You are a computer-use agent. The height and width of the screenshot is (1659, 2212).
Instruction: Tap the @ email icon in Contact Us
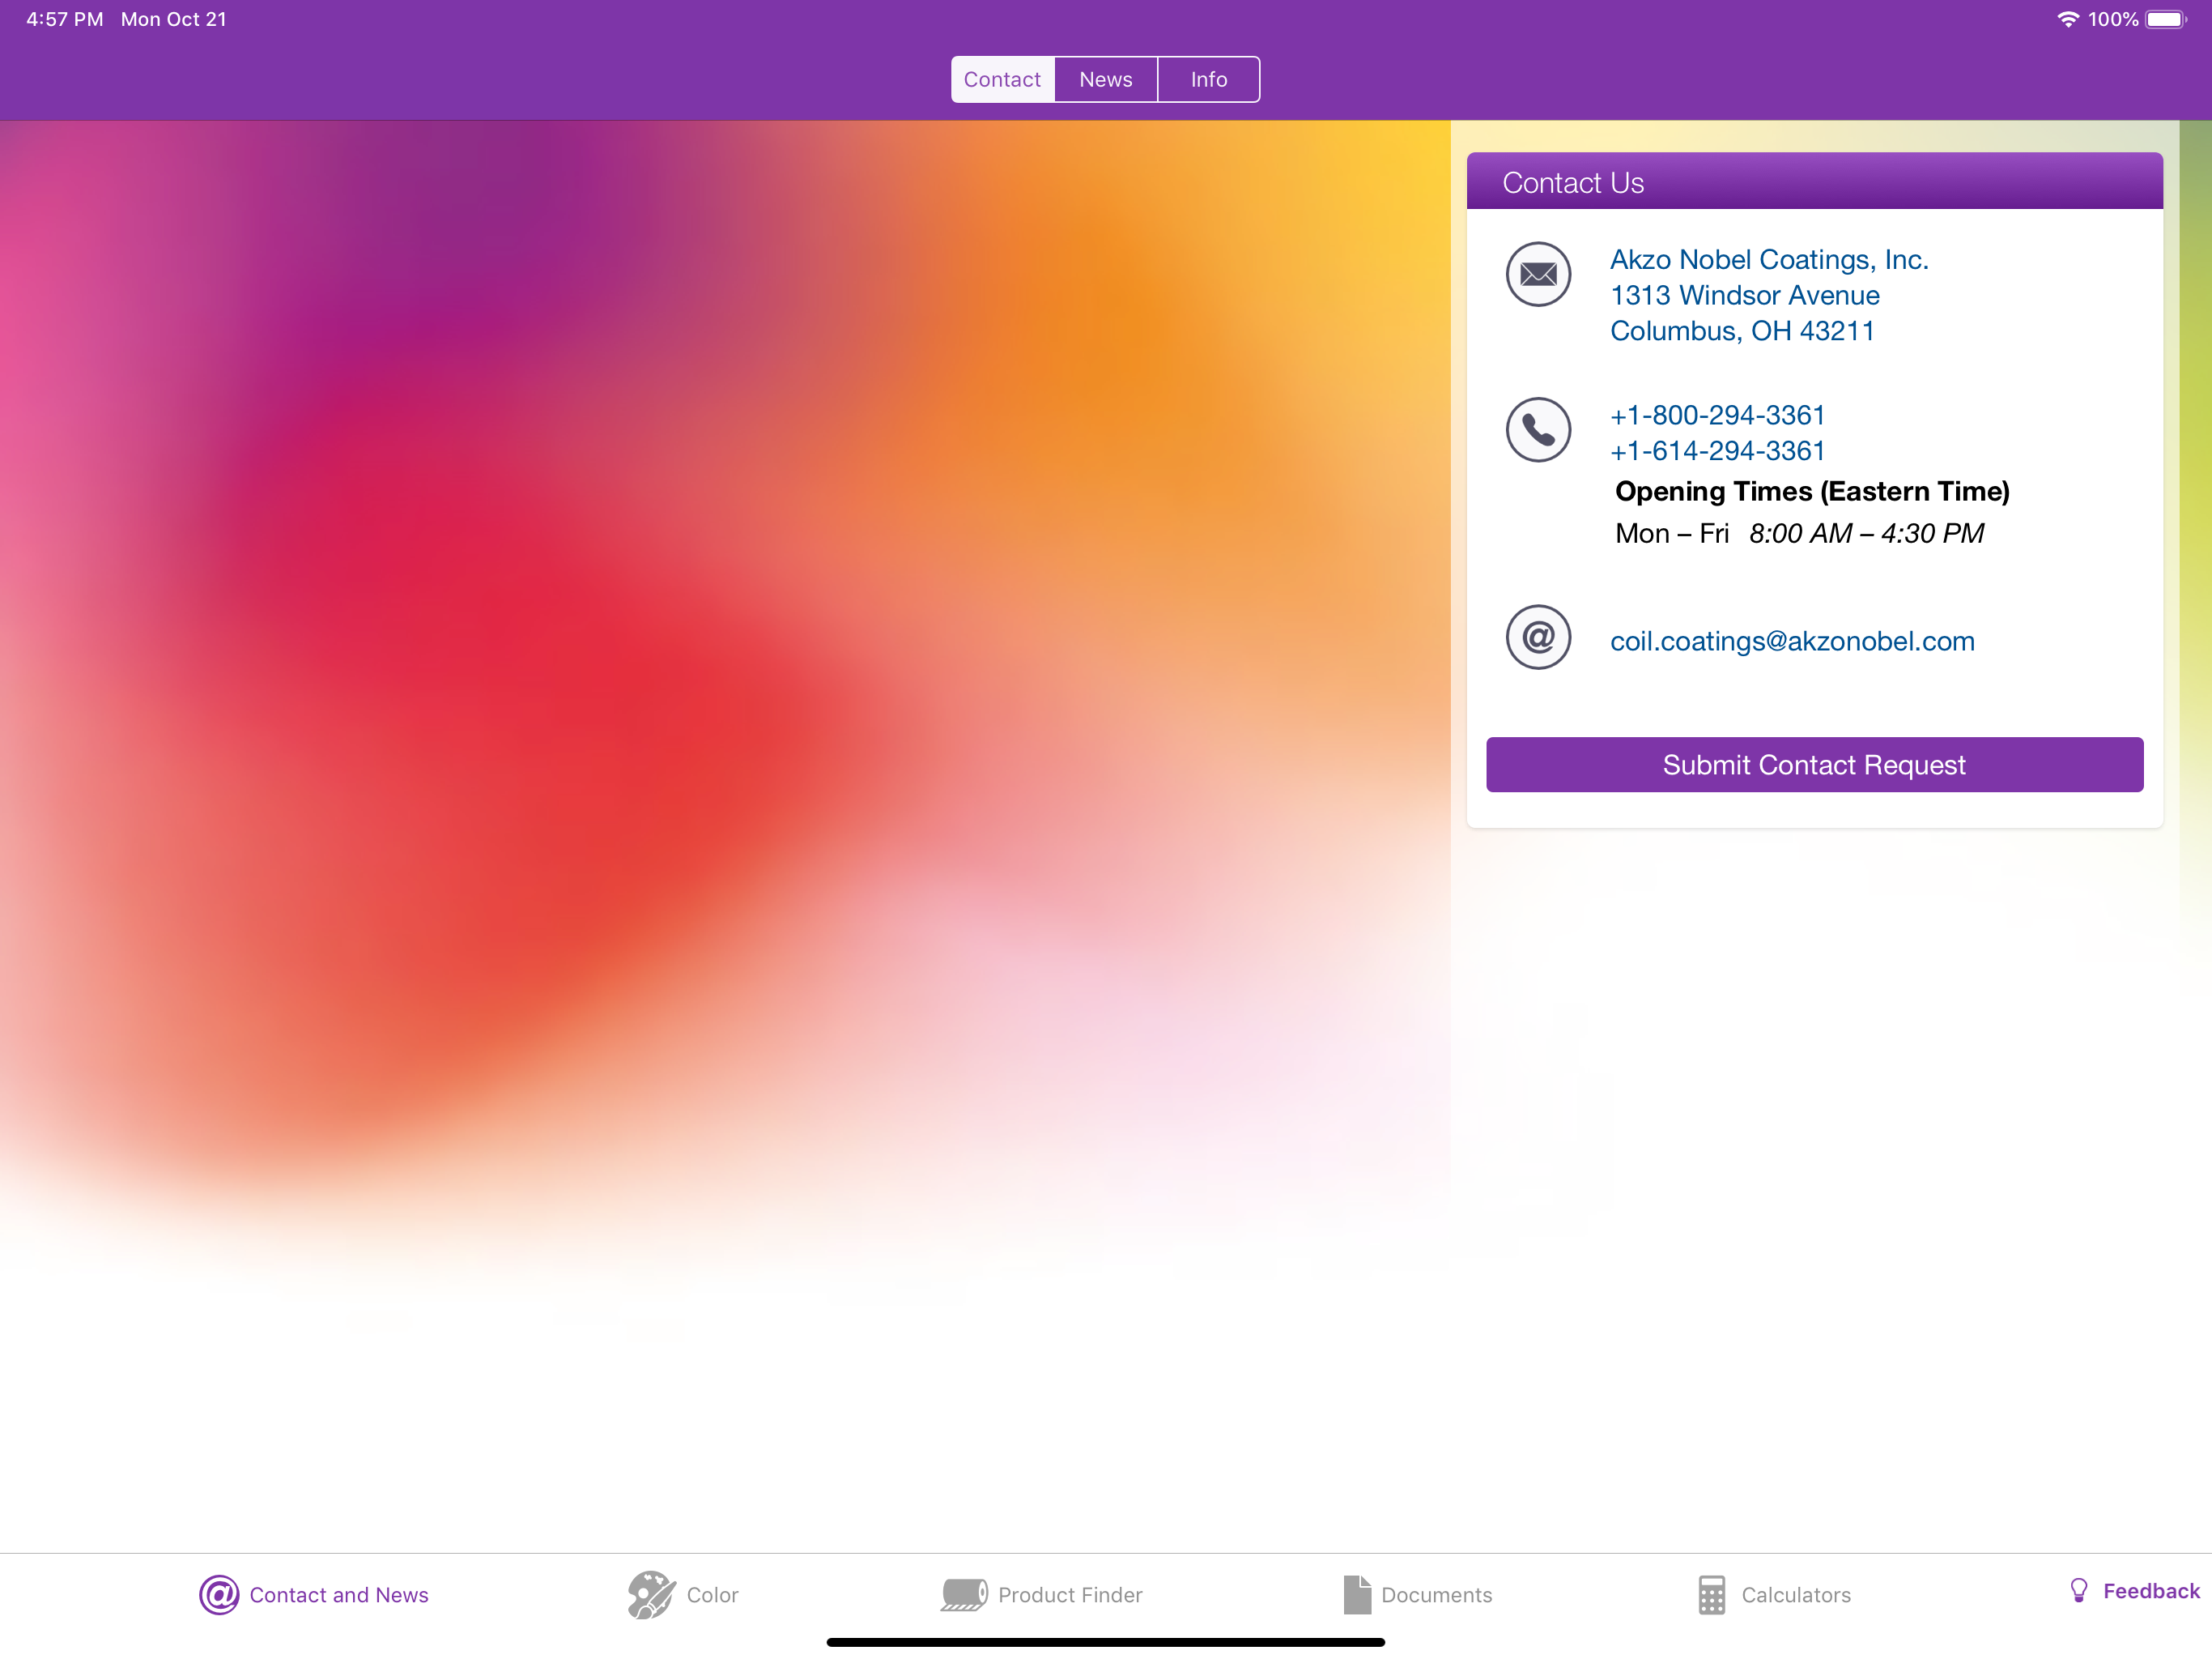tap(1538, 637)
